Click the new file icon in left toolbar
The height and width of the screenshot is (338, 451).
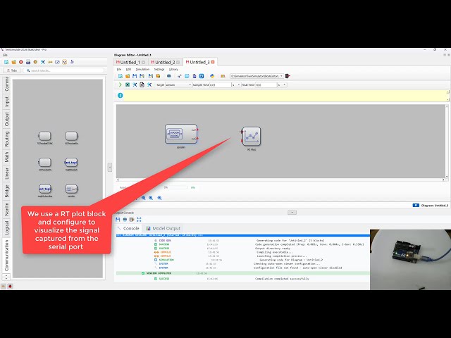(6, 62)
